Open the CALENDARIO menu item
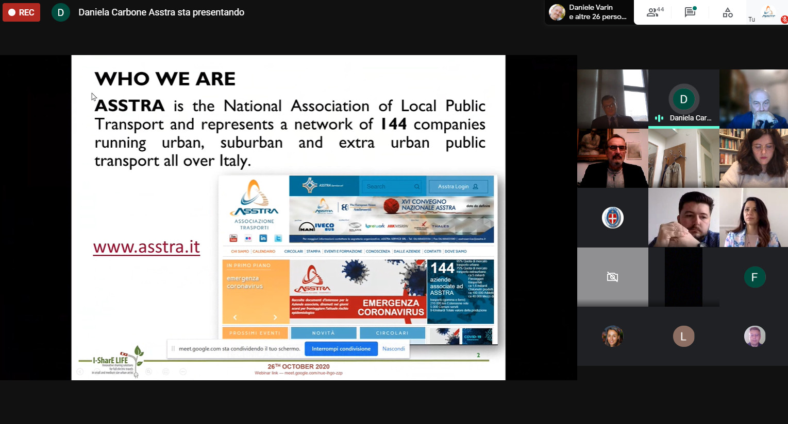 pos(264,251)
